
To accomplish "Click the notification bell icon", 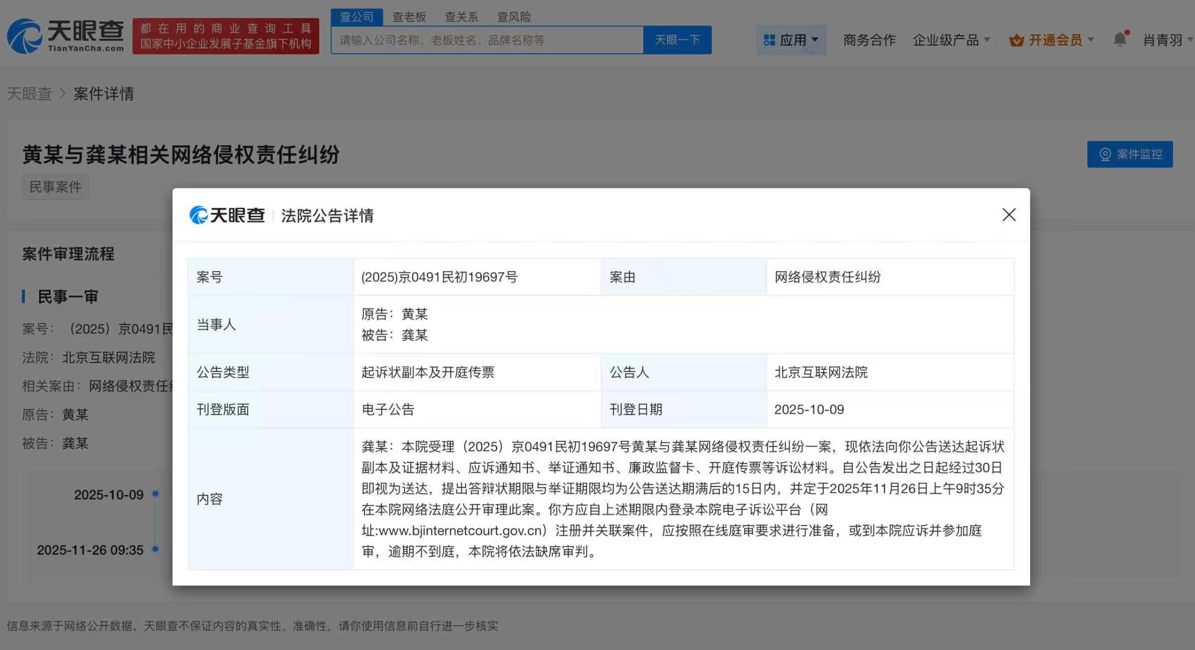I will point(1120,39).
